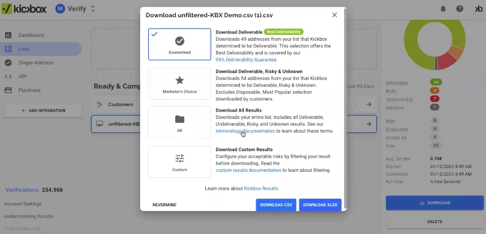Image resolution: width=486 pixels, height=234 pixels.
Task: Click the Add Integration button
Action: pyautogui.click(x=43, y=110)
